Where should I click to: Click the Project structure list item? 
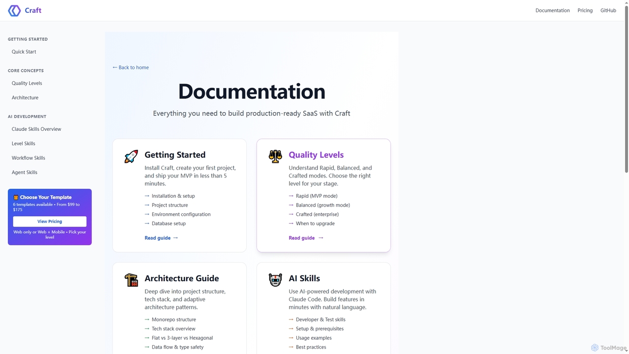(x=166, y=205)
